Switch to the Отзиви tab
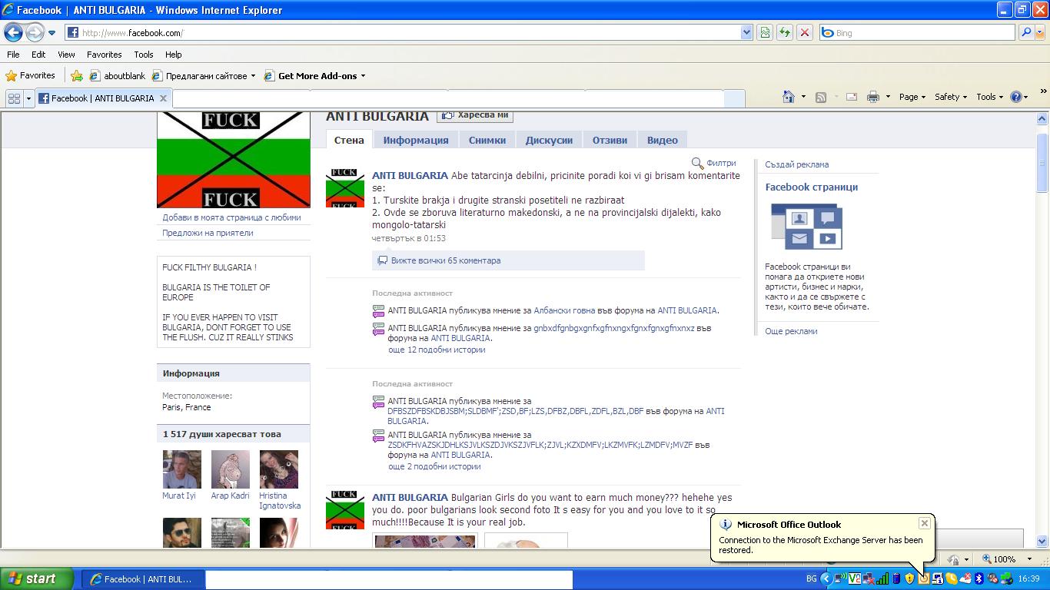The image size is (1050, 590). 610,140
